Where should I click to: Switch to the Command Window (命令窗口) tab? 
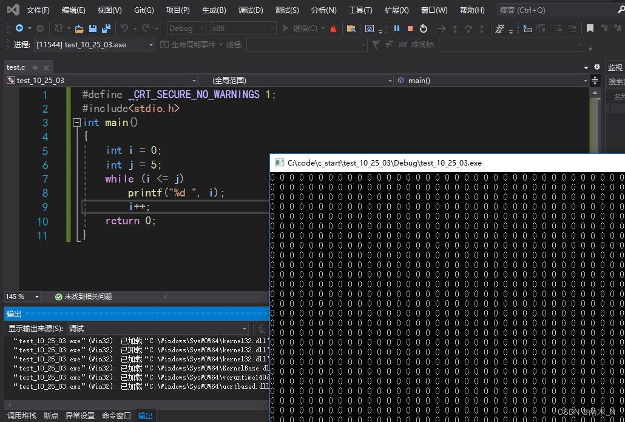tap(117, 415)
